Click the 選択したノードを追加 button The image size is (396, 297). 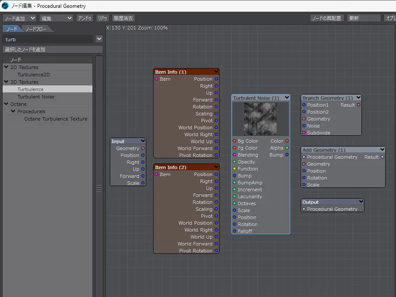(53, 49)
